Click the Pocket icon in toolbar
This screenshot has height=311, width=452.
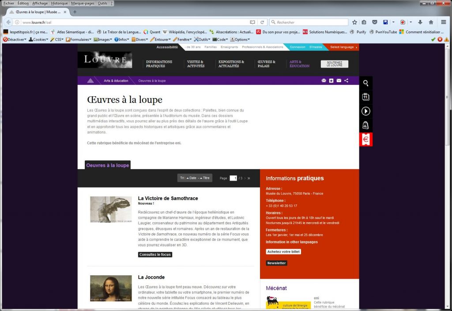tap(374, 22)
